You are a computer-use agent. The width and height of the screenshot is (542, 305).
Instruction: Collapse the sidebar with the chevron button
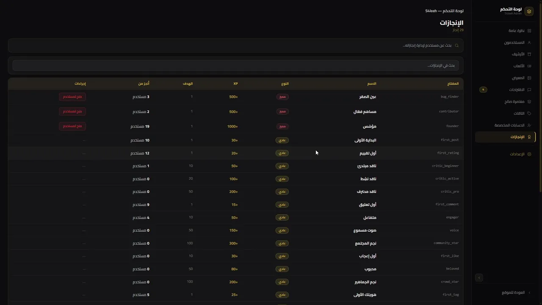click(x=479, y=278)
